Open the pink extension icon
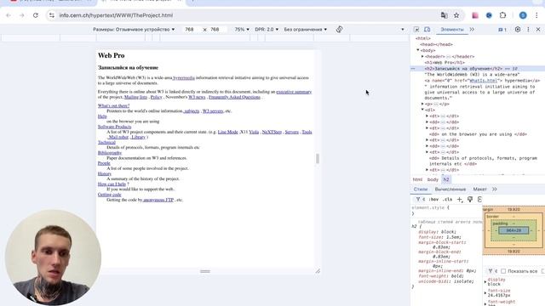 point(475,15)
